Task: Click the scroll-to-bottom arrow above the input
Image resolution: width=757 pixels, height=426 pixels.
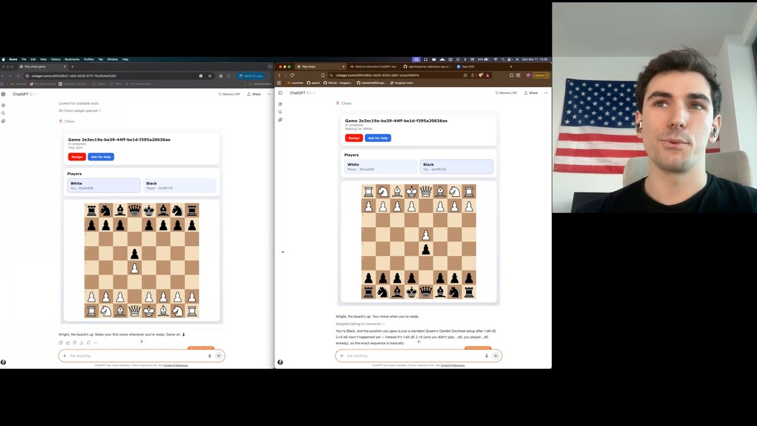Action: 141,341
